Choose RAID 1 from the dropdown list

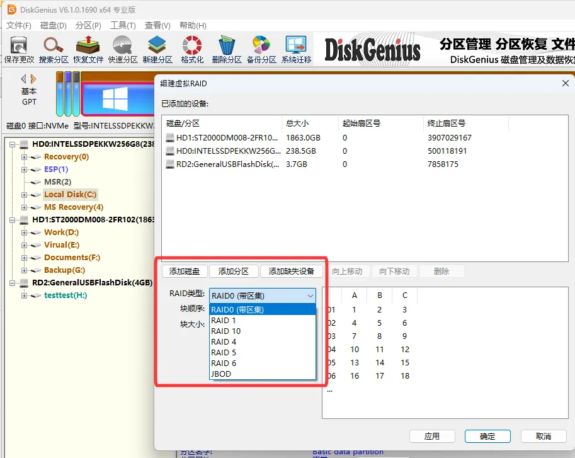[262, 320]
